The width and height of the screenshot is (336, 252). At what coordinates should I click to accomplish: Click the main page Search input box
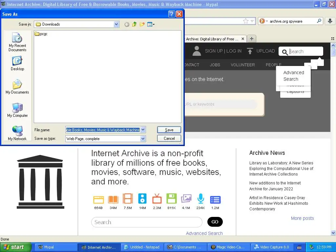(x=147, y=222)
